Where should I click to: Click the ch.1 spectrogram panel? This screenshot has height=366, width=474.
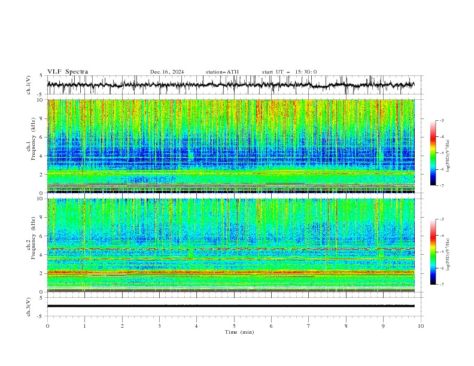[x=230, y=146]
